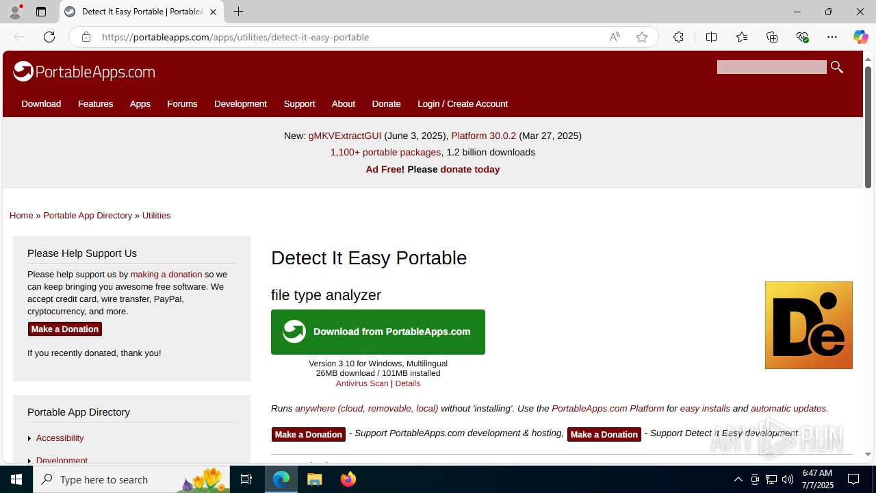Click Make a Donation for PortableApps.com development
This screenshot has width=876, height=493.
pos(309,434)
